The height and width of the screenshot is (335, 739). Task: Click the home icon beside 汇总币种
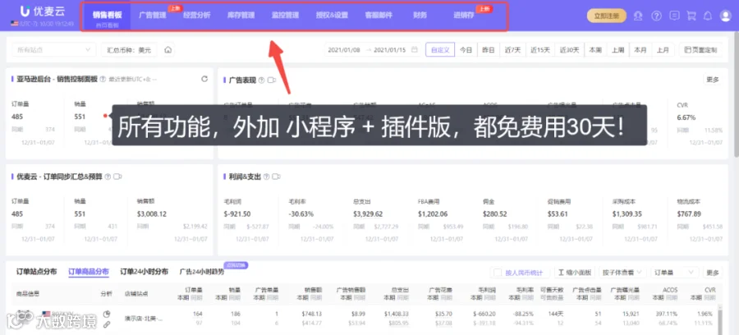point(168,49)
